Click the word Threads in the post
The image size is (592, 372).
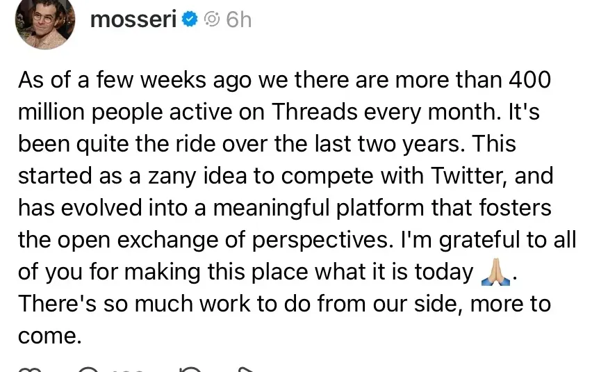(x=315, y=112)
